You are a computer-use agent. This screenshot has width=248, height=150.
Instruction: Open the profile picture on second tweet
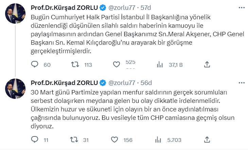tap(14, 90)
